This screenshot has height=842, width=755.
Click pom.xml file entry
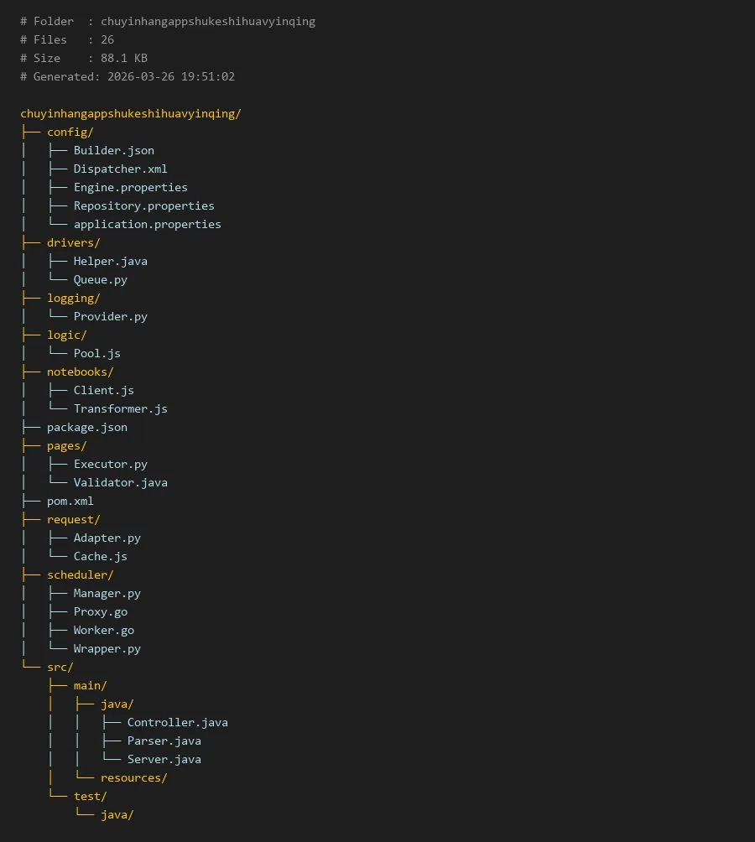click(70, 501)
